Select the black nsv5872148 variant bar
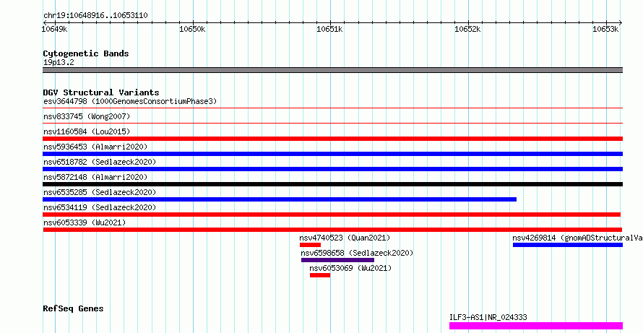Screen dimensions: 643x333 332,184
